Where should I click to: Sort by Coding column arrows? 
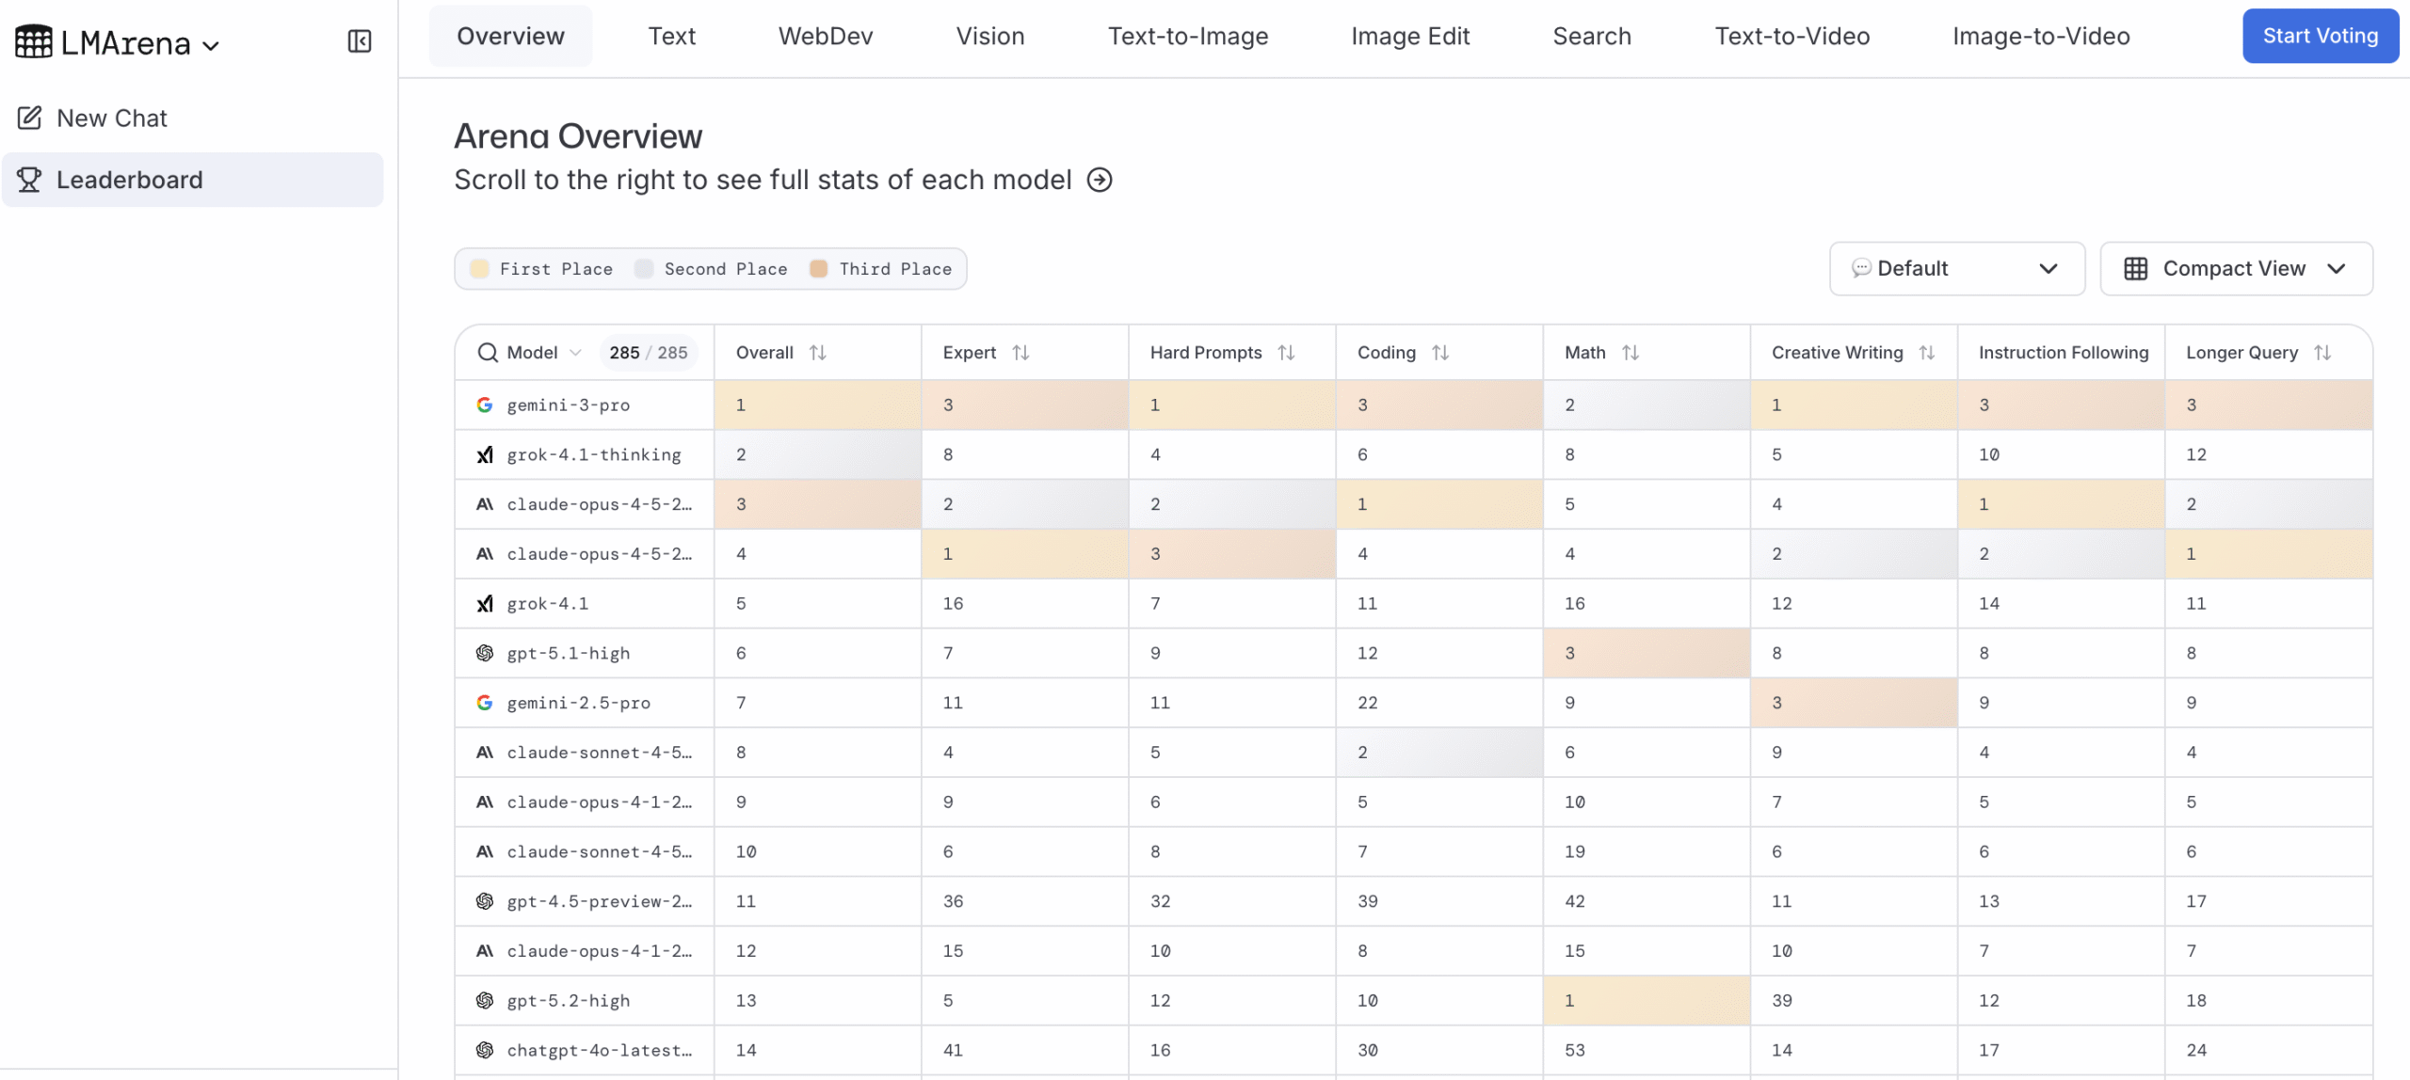1439,353
